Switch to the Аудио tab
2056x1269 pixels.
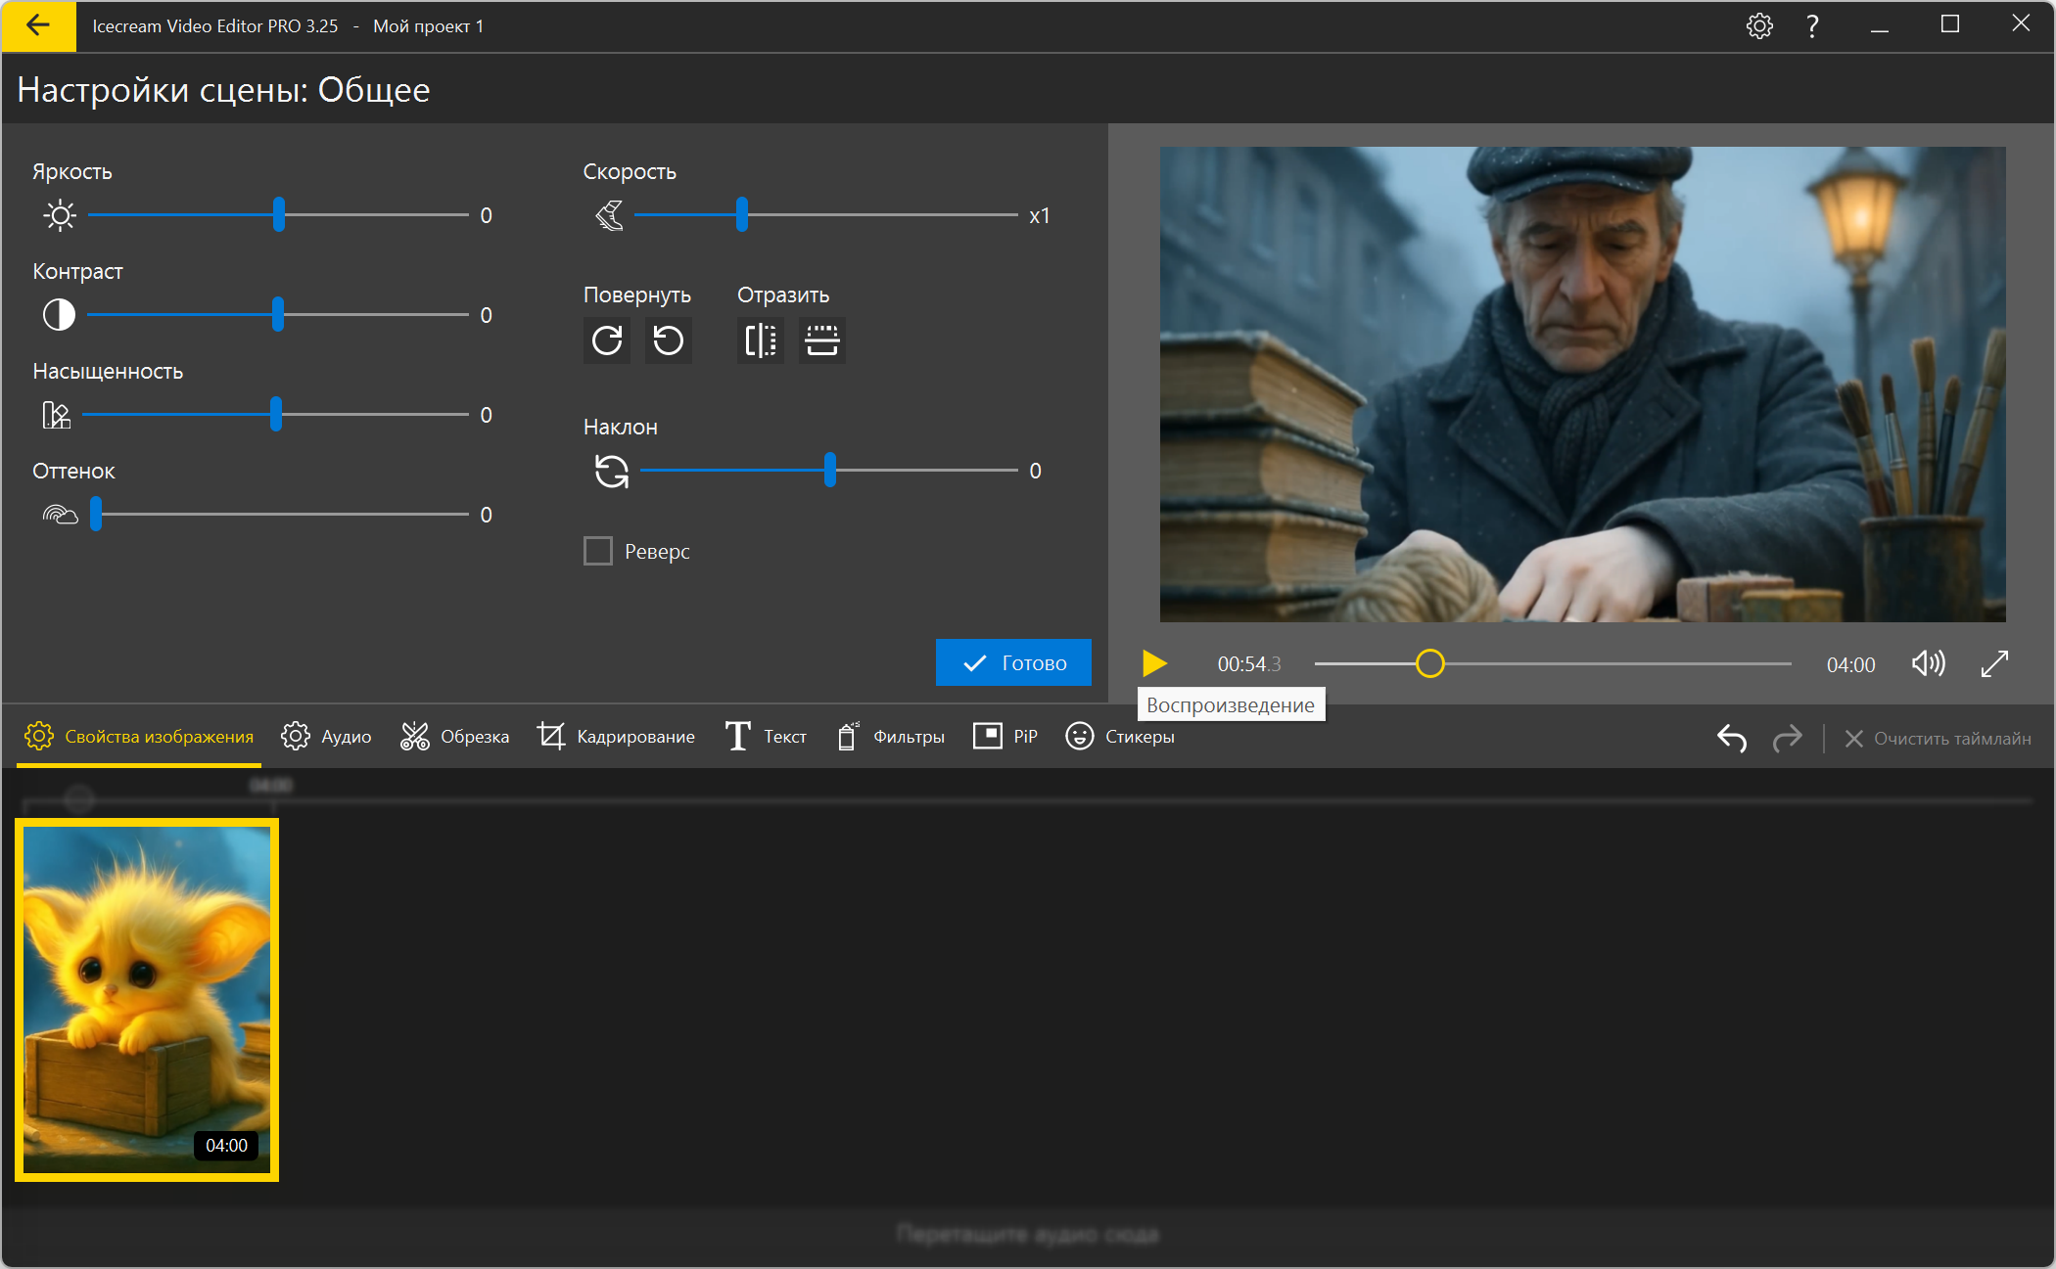point(326,737)
